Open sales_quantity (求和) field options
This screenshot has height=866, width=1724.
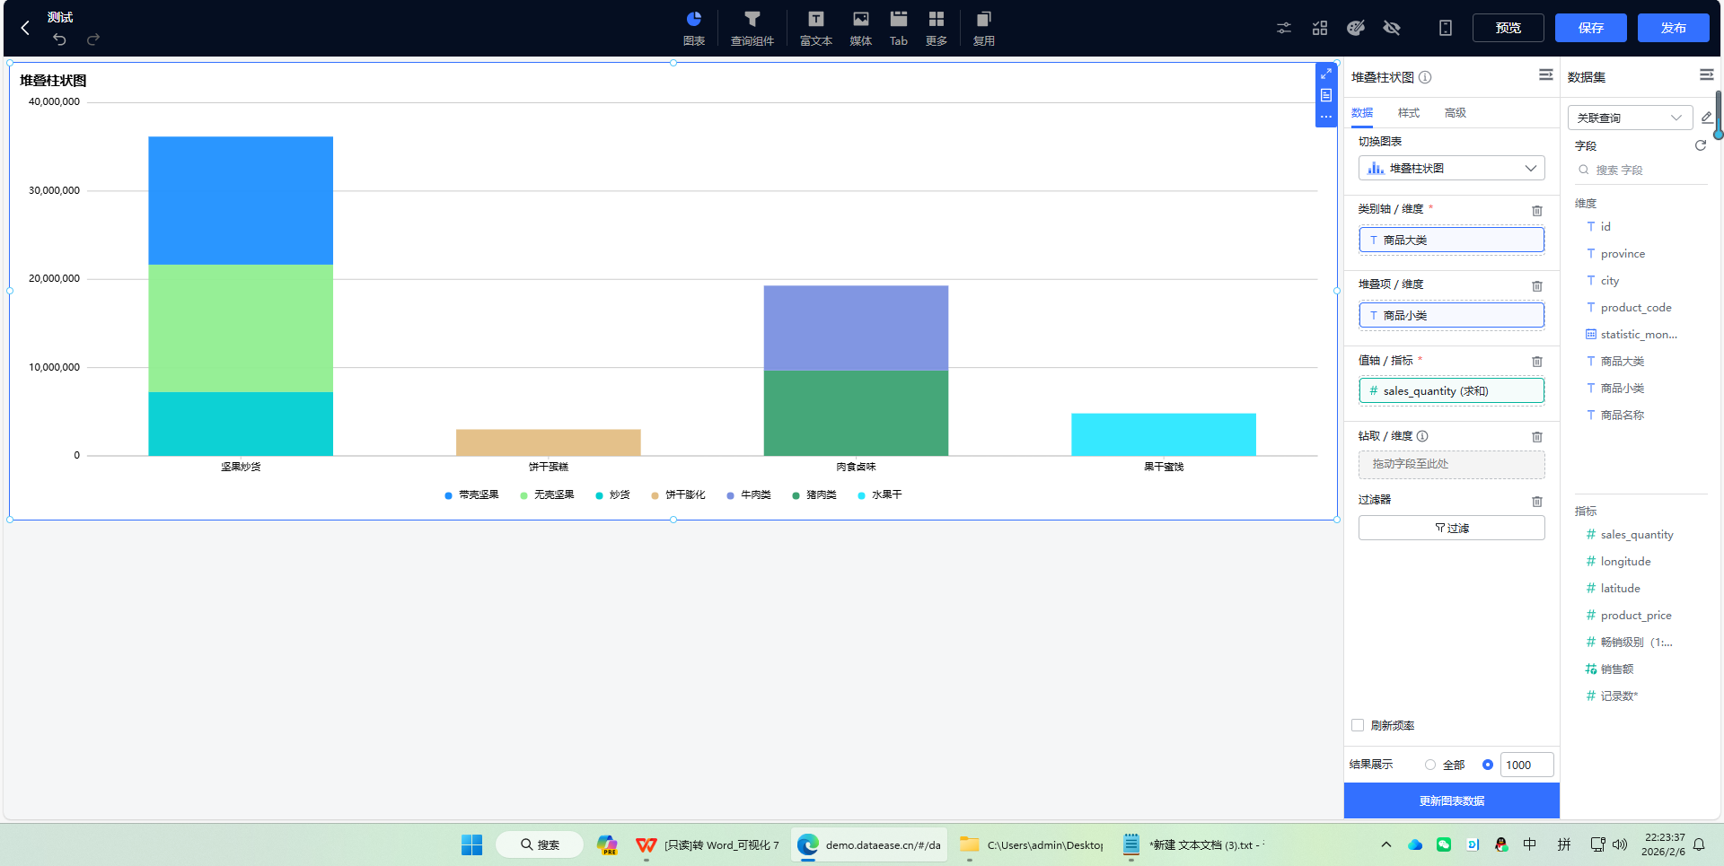[1451, 390]
